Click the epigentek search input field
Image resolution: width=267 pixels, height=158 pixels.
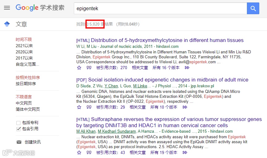(160, 8)
